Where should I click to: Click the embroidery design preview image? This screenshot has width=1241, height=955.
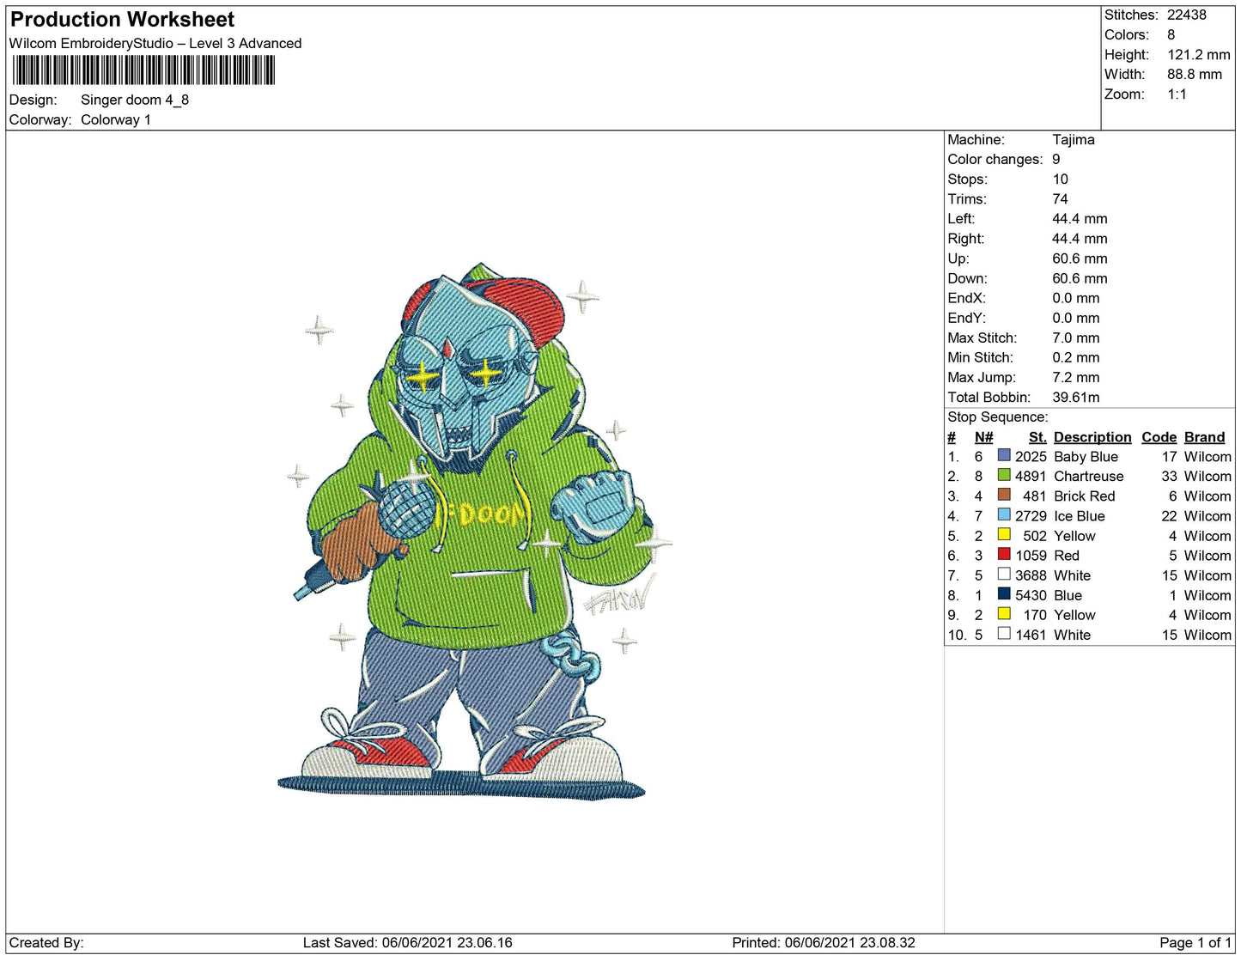475,532
